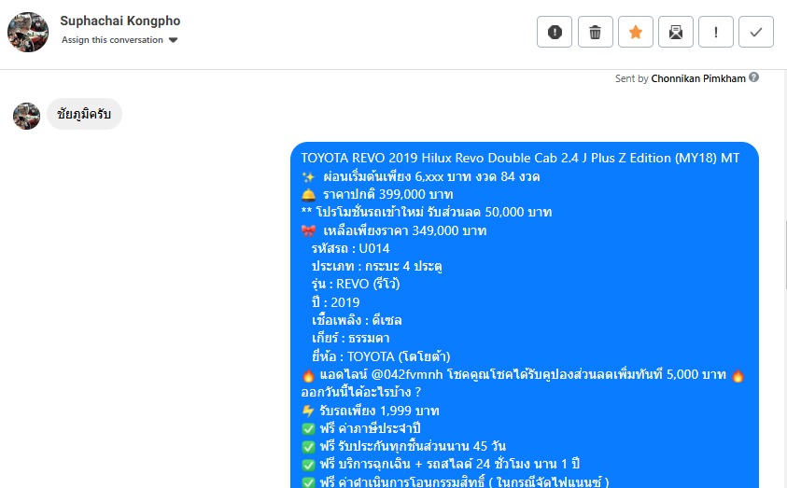Click the sender name Chonnikan Pimkham

[x=698, y=78]
